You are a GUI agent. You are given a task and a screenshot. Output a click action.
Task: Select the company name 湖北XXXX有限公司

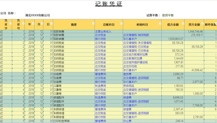37,15
